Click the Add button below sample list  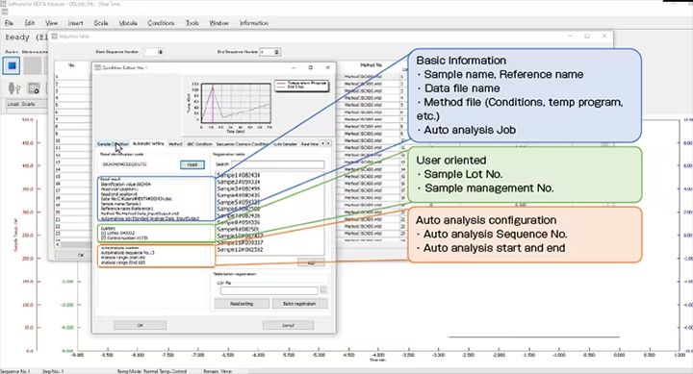tap(311, 262)
